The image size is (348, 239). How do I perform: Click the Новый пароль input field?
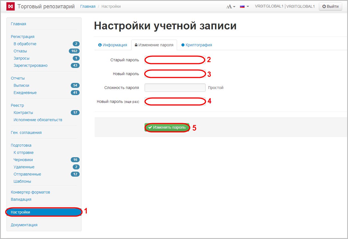click(x=175, y=74)
